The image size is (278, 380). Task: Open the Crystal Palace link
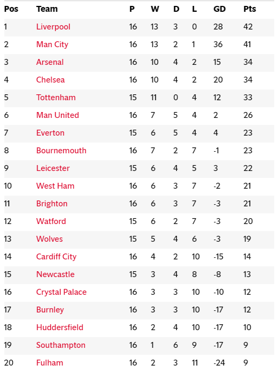point(62,292)
